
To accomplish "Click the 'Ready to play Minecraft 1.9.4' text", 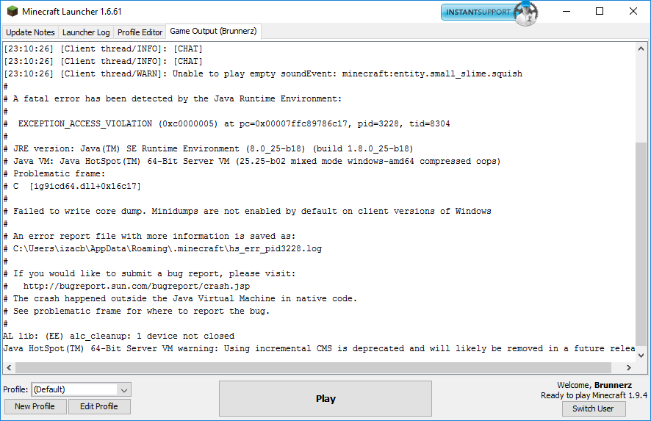I will (x=594, y=395).
